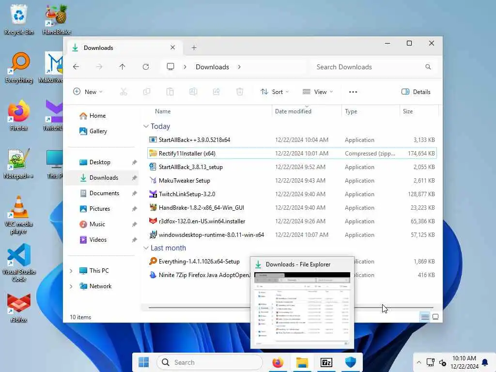This screenshot has width=496, height=372.
Task: Open VLC media player desktop shortcut
Action: pos(19,215)
